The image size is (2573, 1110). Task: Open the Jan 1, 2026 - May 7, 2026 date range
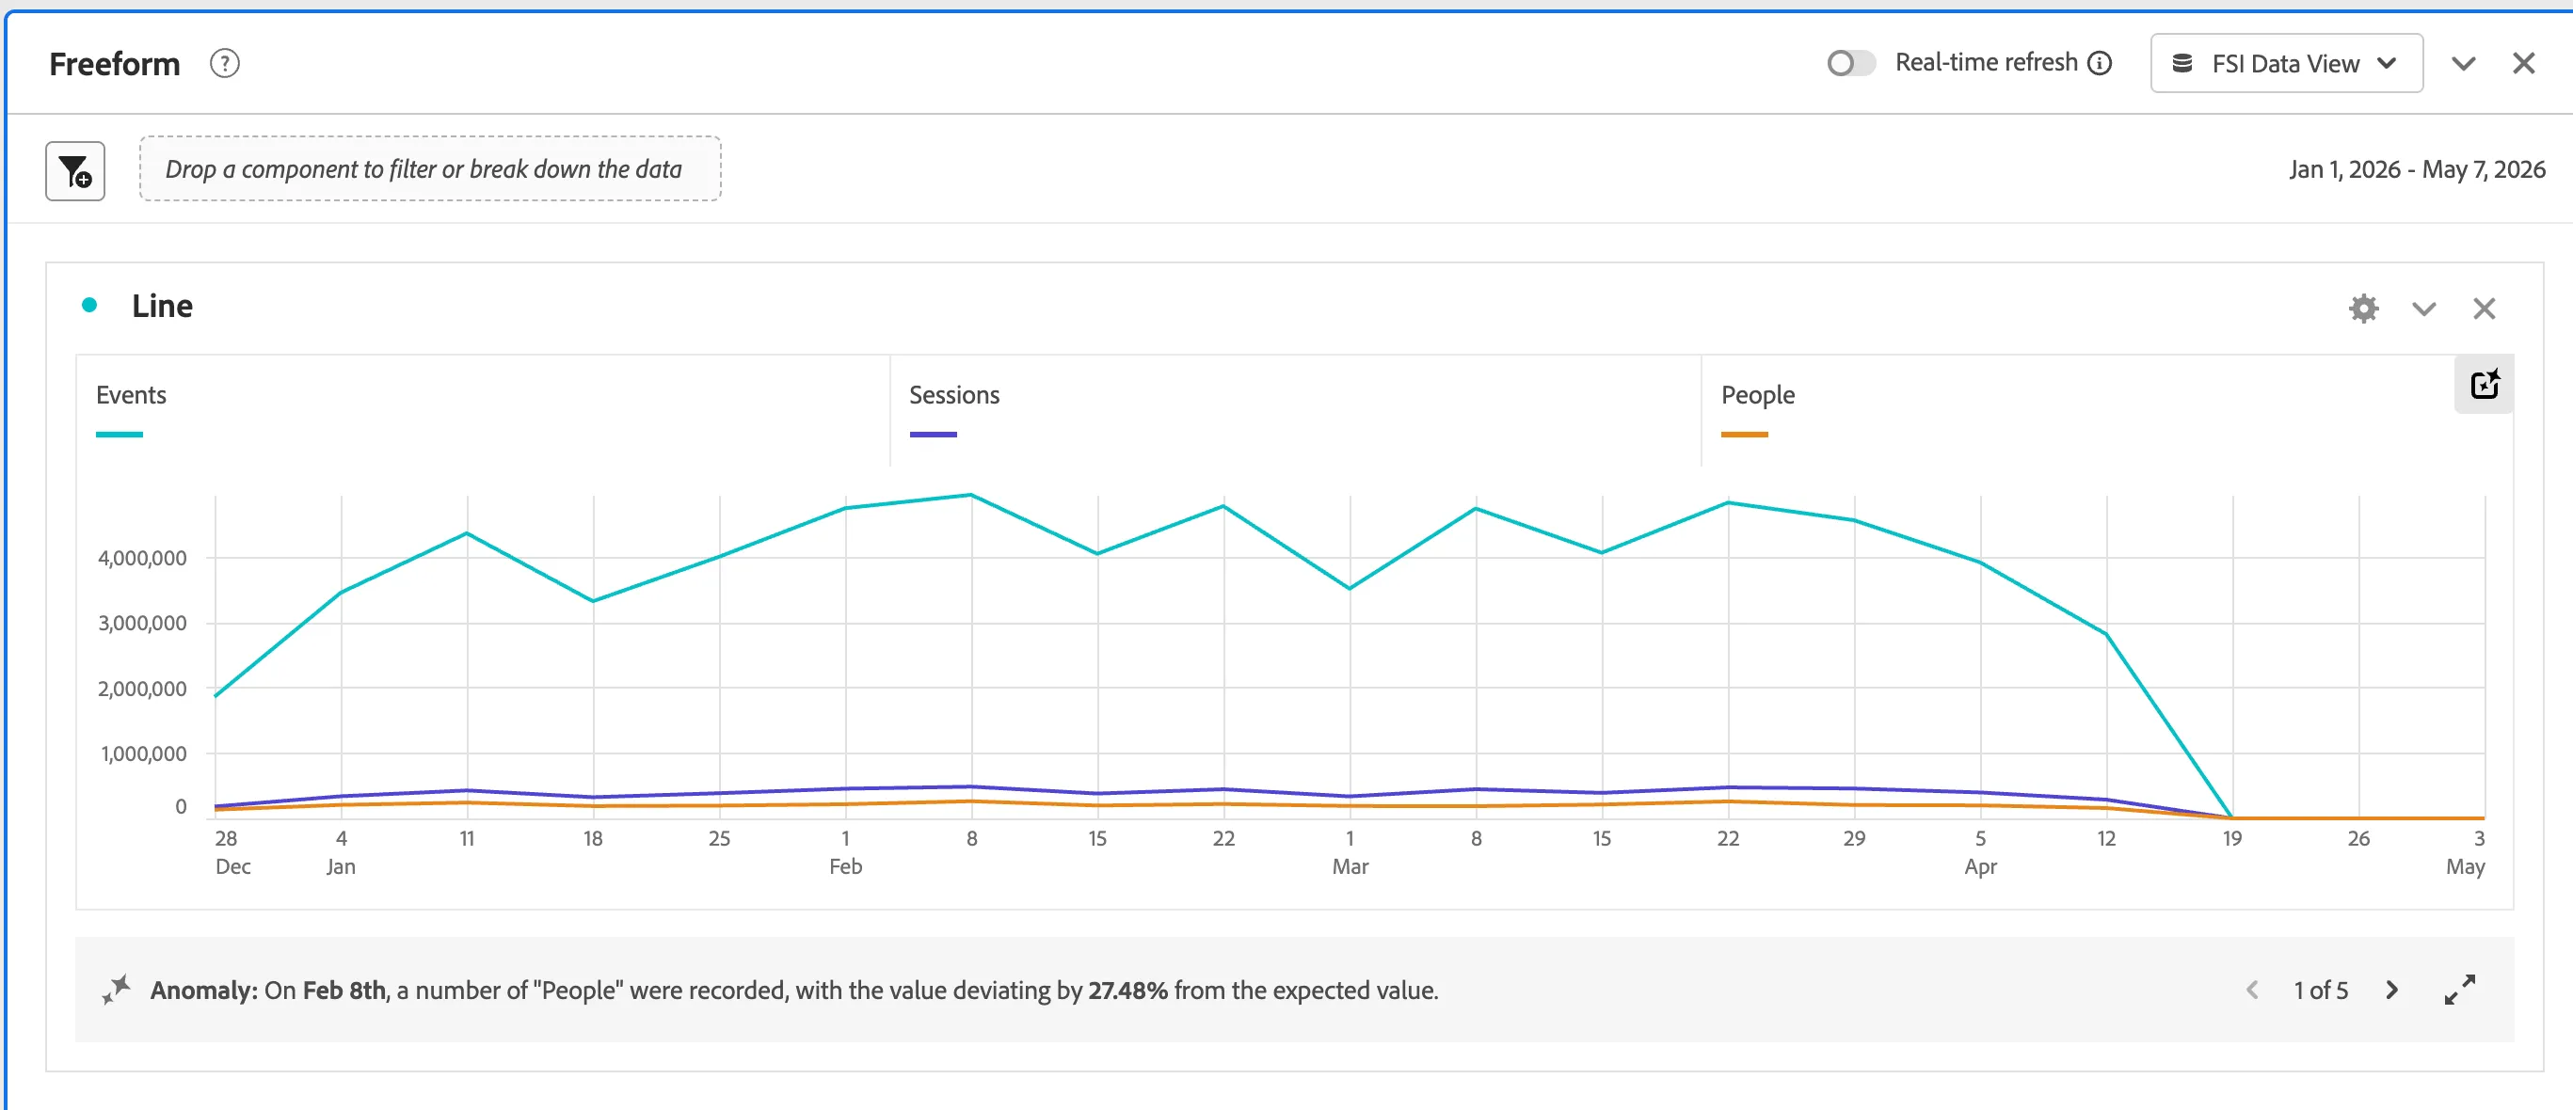point(2416,169)
